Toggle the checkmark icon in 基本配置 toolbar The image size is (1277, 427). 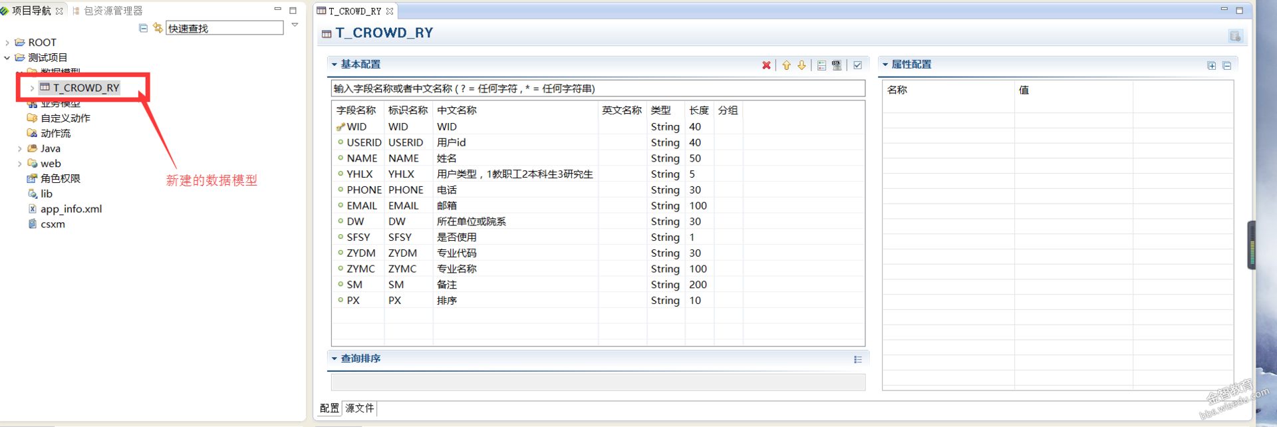(x=857, y=65)
